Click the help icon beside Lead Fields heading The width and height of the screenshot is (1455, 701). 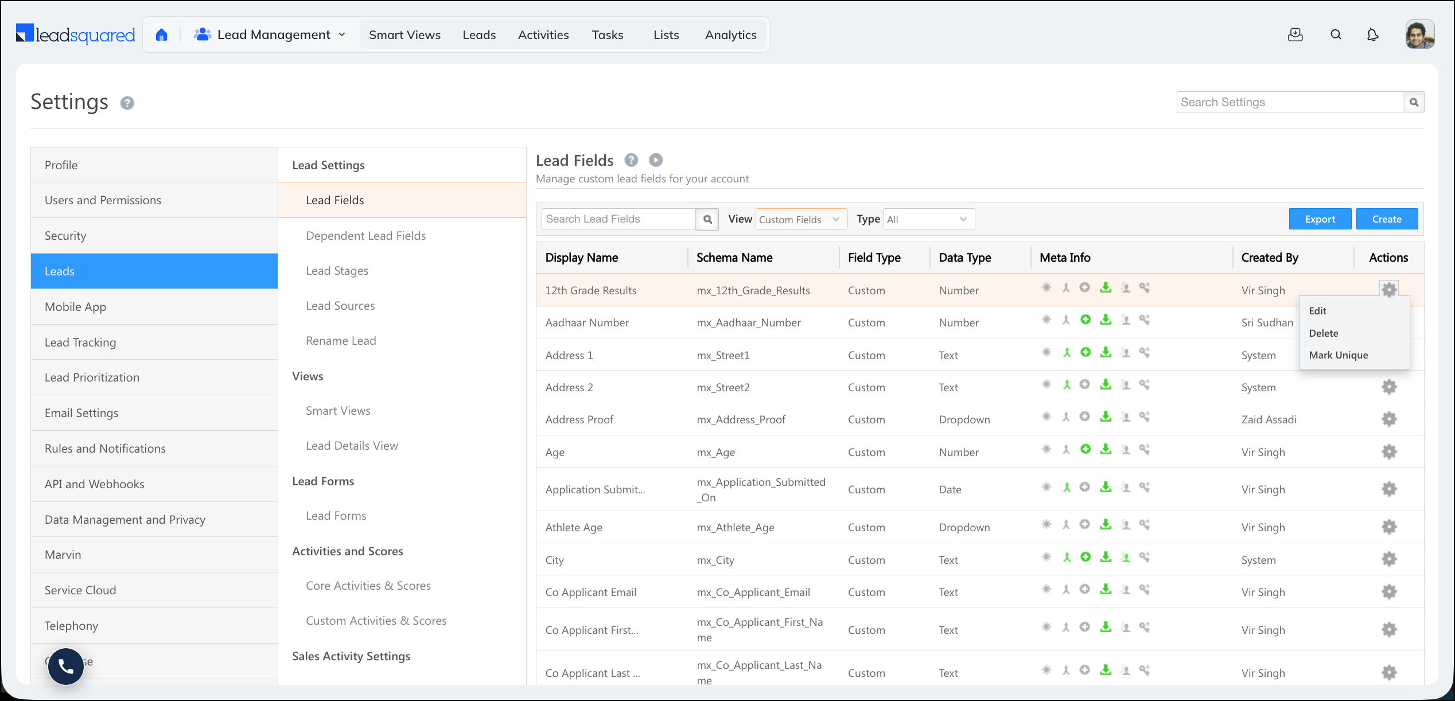pyautogui.click(x=631, y=160)
